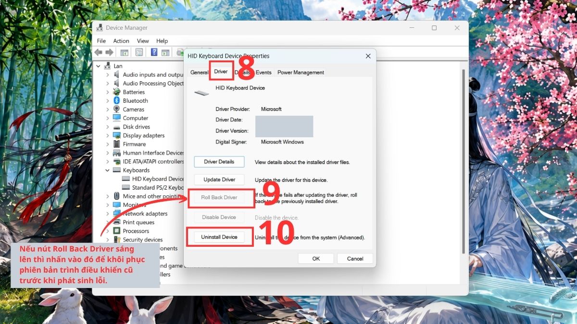Click the "Microsoft Windows" digital signer text
The image size is (577, 324).
click(x=282, y=142)
